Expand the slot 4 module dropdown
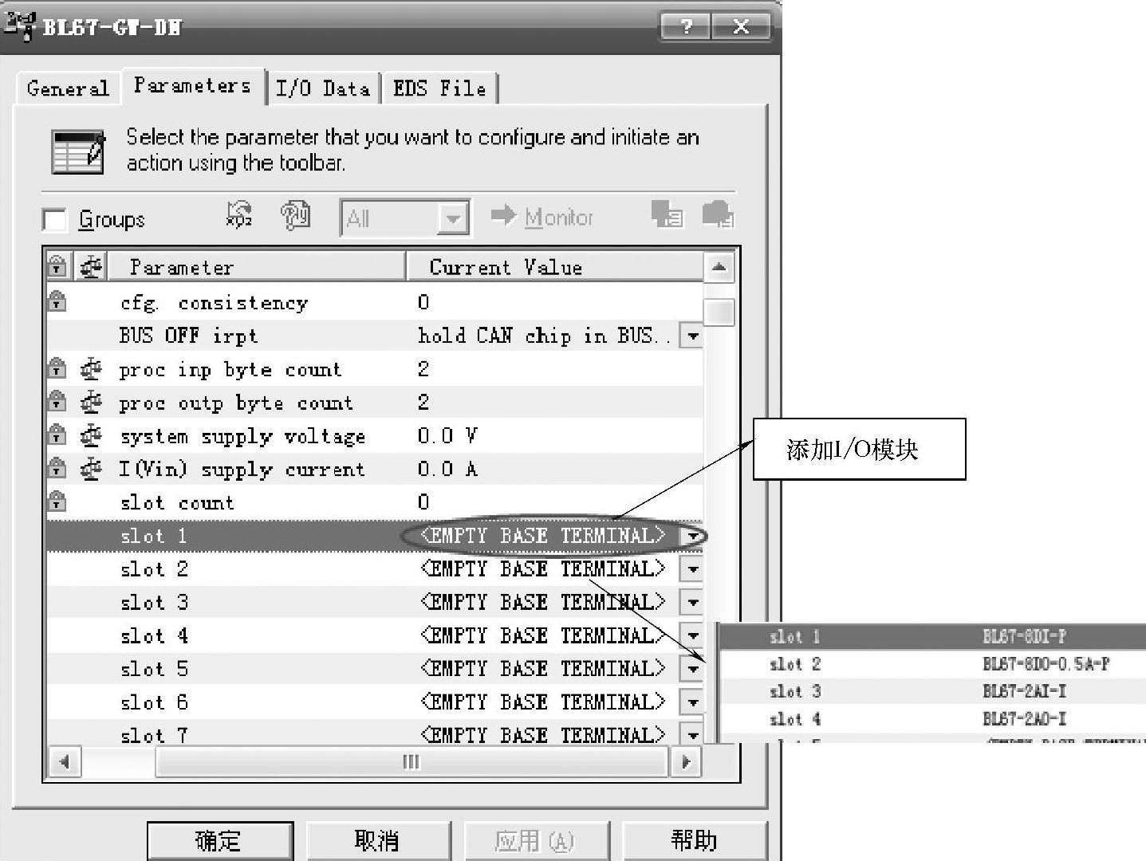The image size is (1146, 861). (x=691, y=636)
